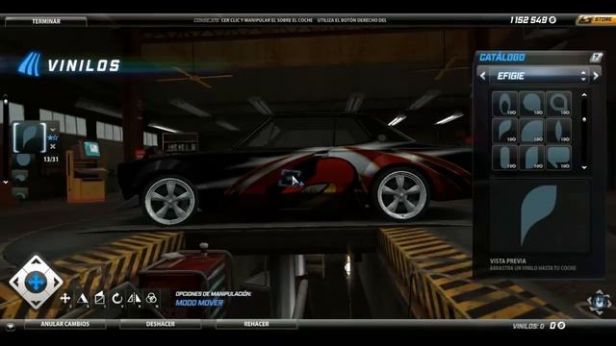Viewport: 616px width, 346px height.
Task: Click the layer list scroll down arrow
Action: point(6,183)
